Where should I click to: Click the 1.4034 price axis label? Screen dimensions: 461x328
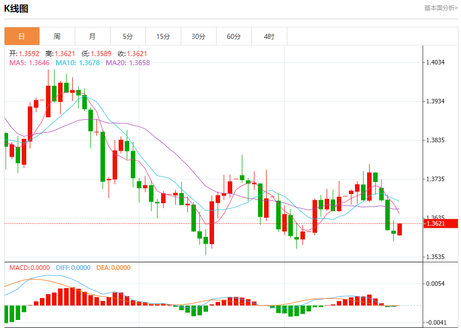pos(435,62)
